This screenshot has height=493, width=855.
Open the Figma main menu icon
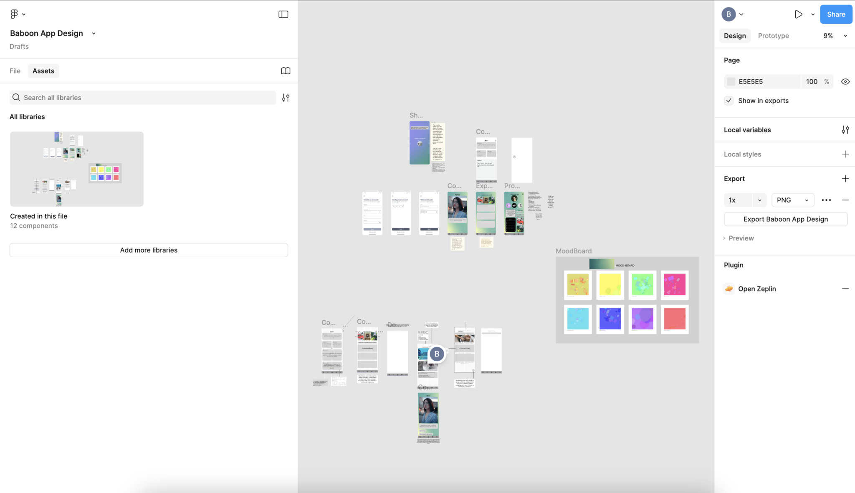[x=14, y=14]
